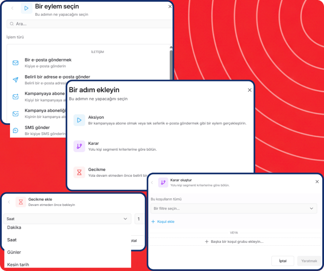Click chevron arrow of Saat dropdown

pyautogui.click(x=125, y=219)
